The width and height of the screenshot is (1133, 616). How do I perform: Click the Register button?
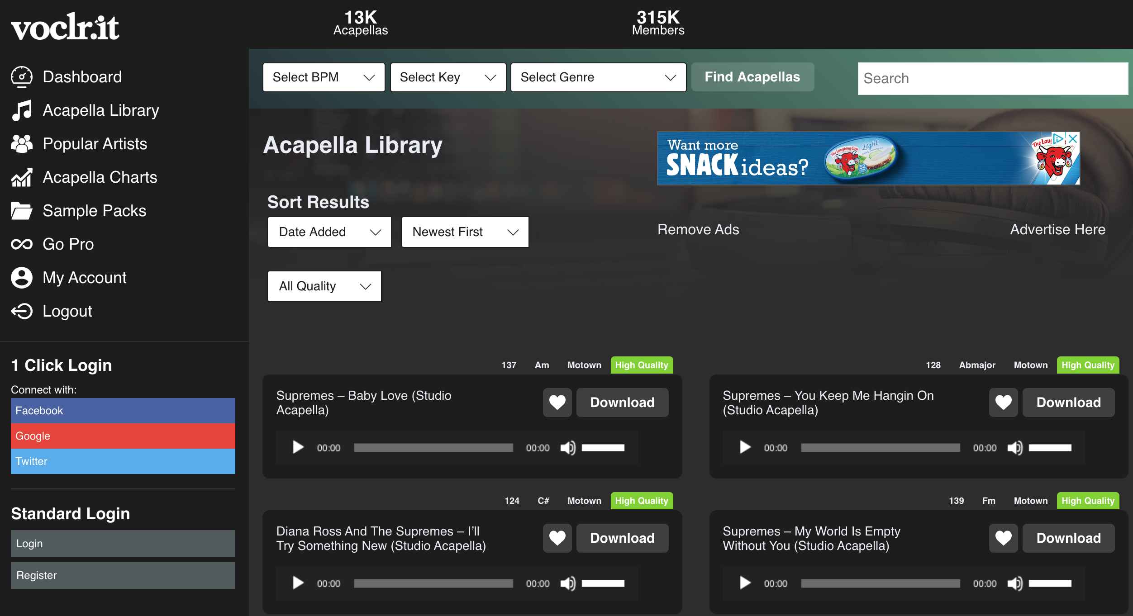click(x=123, y=575)
